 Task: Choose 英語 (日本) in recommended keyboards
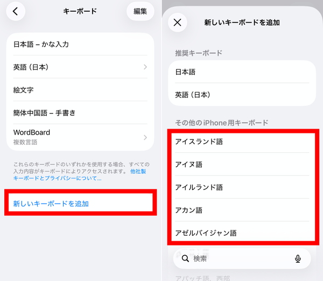tap(242, 95)
